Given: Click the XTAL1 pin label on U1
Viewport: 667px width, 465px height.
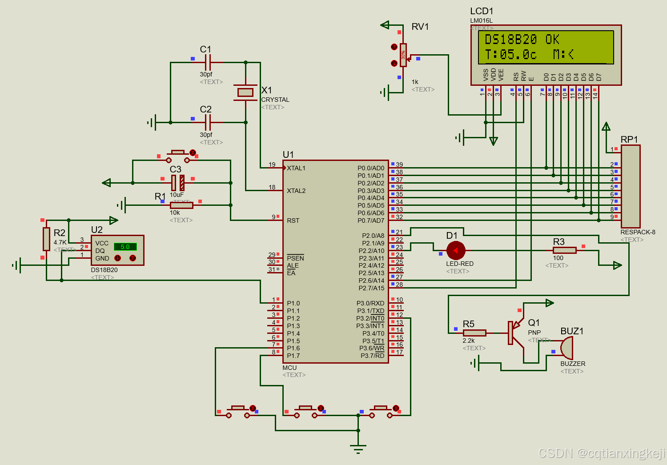Looking at the screenshot, I should click(296, 168).
